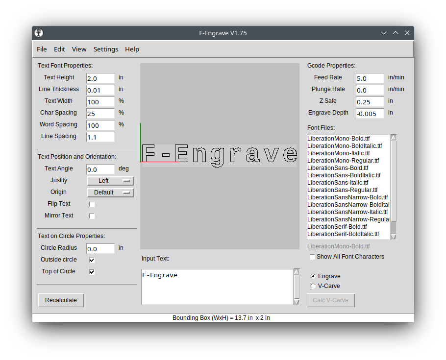This screenshot has height=360, width=446.
Task: Open the Help menu
Action: [132, 49]
